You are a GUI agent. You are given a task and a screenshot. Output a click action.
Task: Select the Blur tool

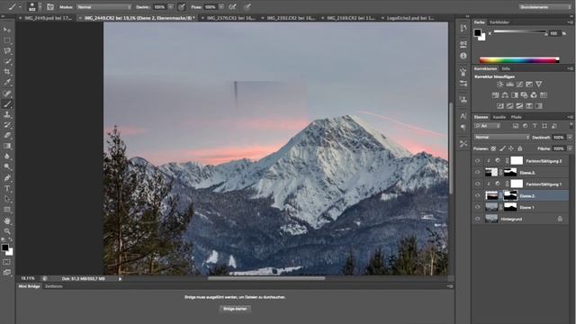[x=7, y=157]
